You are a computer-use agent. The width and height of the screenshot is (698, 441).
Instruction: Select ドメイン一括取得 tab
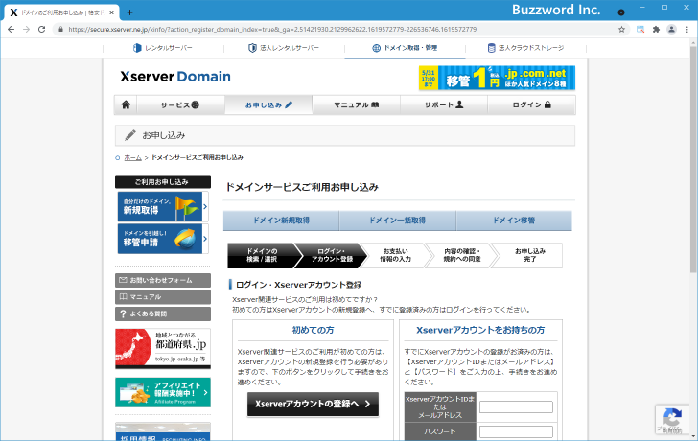tap(398, 220)
